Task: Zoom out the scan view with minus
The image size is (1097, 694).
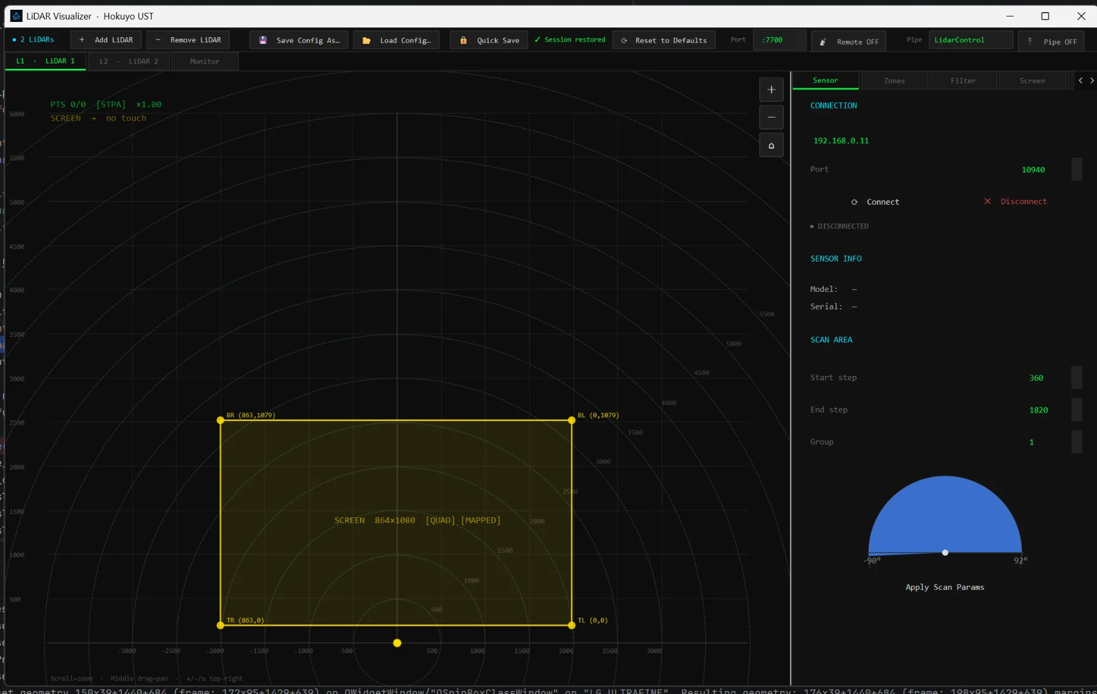Action: [x=771, y=117]
